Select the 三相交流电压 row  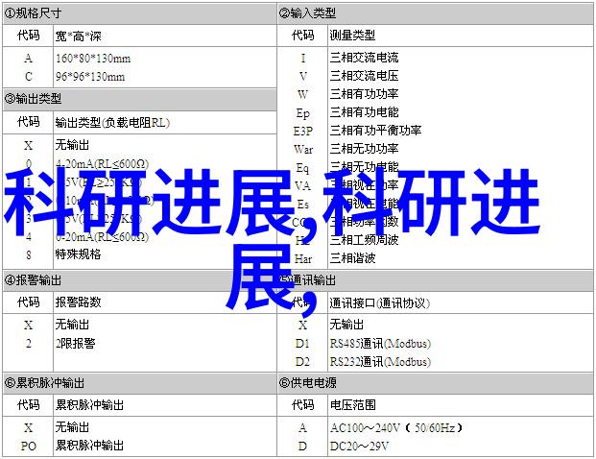[364, 76]
